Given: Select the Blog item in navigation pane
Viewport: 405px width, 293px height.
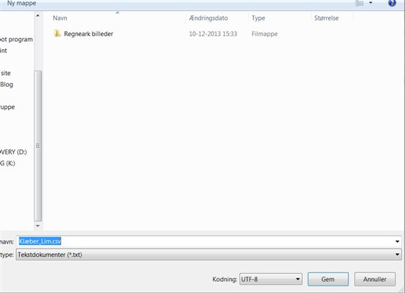Looking at the screenshot, I should (x=7, y=85).
